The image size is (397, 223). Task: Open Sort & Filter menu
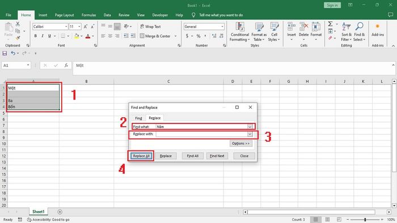(x=347, y=32)
